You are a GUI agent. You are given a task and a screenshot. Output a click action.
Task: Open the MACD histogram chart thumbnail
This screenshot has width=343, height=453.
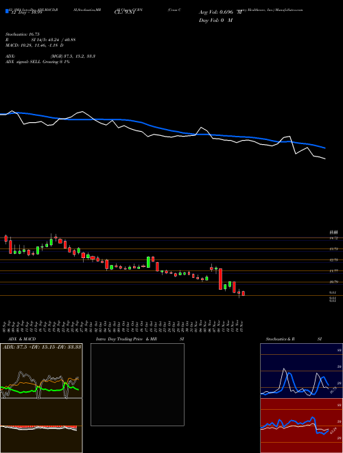(41, 426)
